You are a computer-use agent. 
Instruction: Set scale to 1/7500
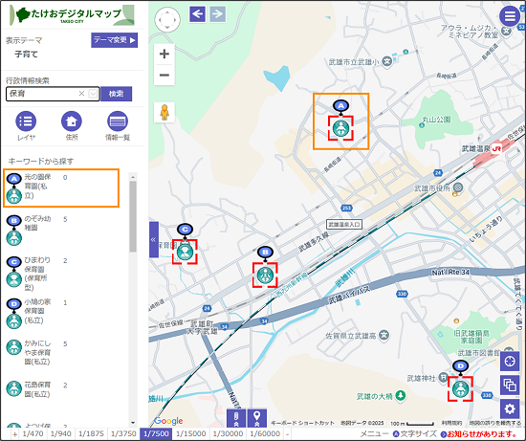[x=156, y=433]
